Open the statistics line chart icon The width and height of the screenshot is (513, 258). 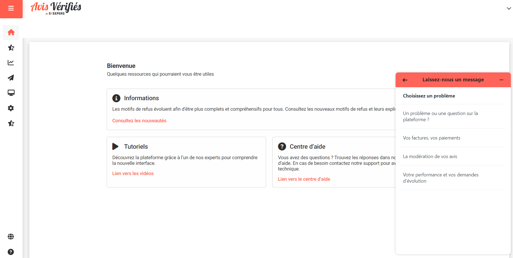[x=11, y=63]
